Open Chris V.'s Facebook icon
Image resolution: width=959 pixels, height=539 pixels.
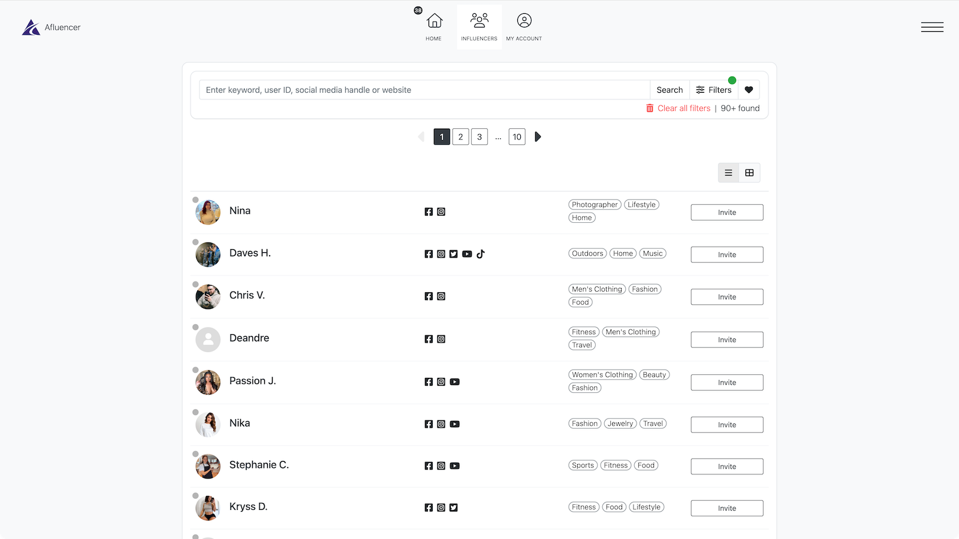tap(429, 296)
